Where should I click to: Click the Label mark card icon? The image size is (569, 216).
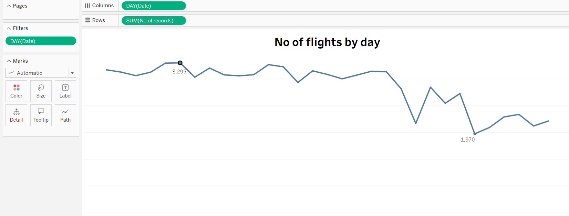[x=65, y=91]
